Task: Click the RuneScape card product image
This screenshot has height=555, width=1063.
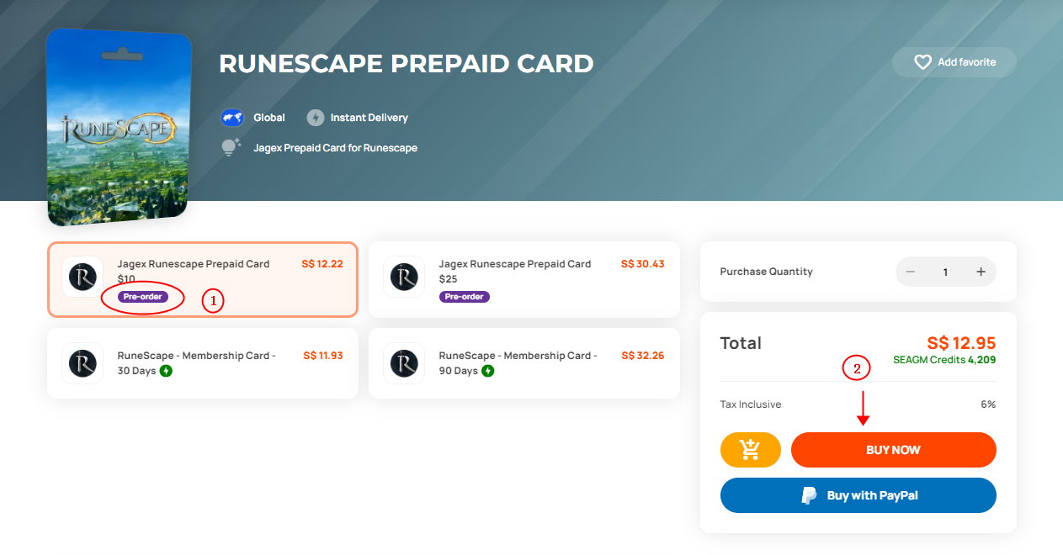Action: coord(118,127)
